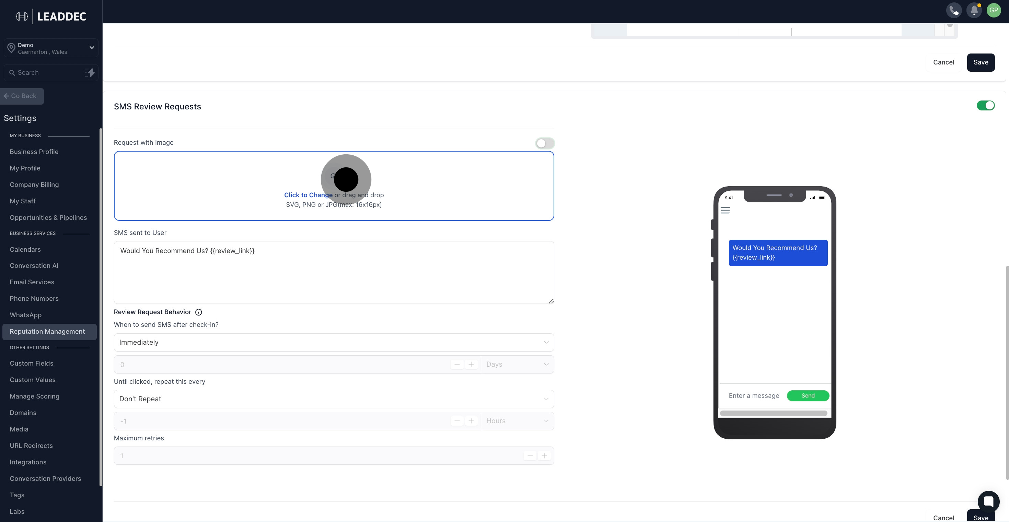Click the lightning quick actions icon
Viewport: 1009px width, 522px height.
90,72
